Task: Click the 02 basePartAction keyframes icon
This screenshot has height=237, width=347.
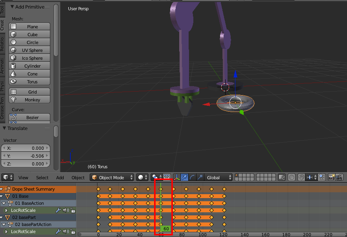Action: coord(10,224)
